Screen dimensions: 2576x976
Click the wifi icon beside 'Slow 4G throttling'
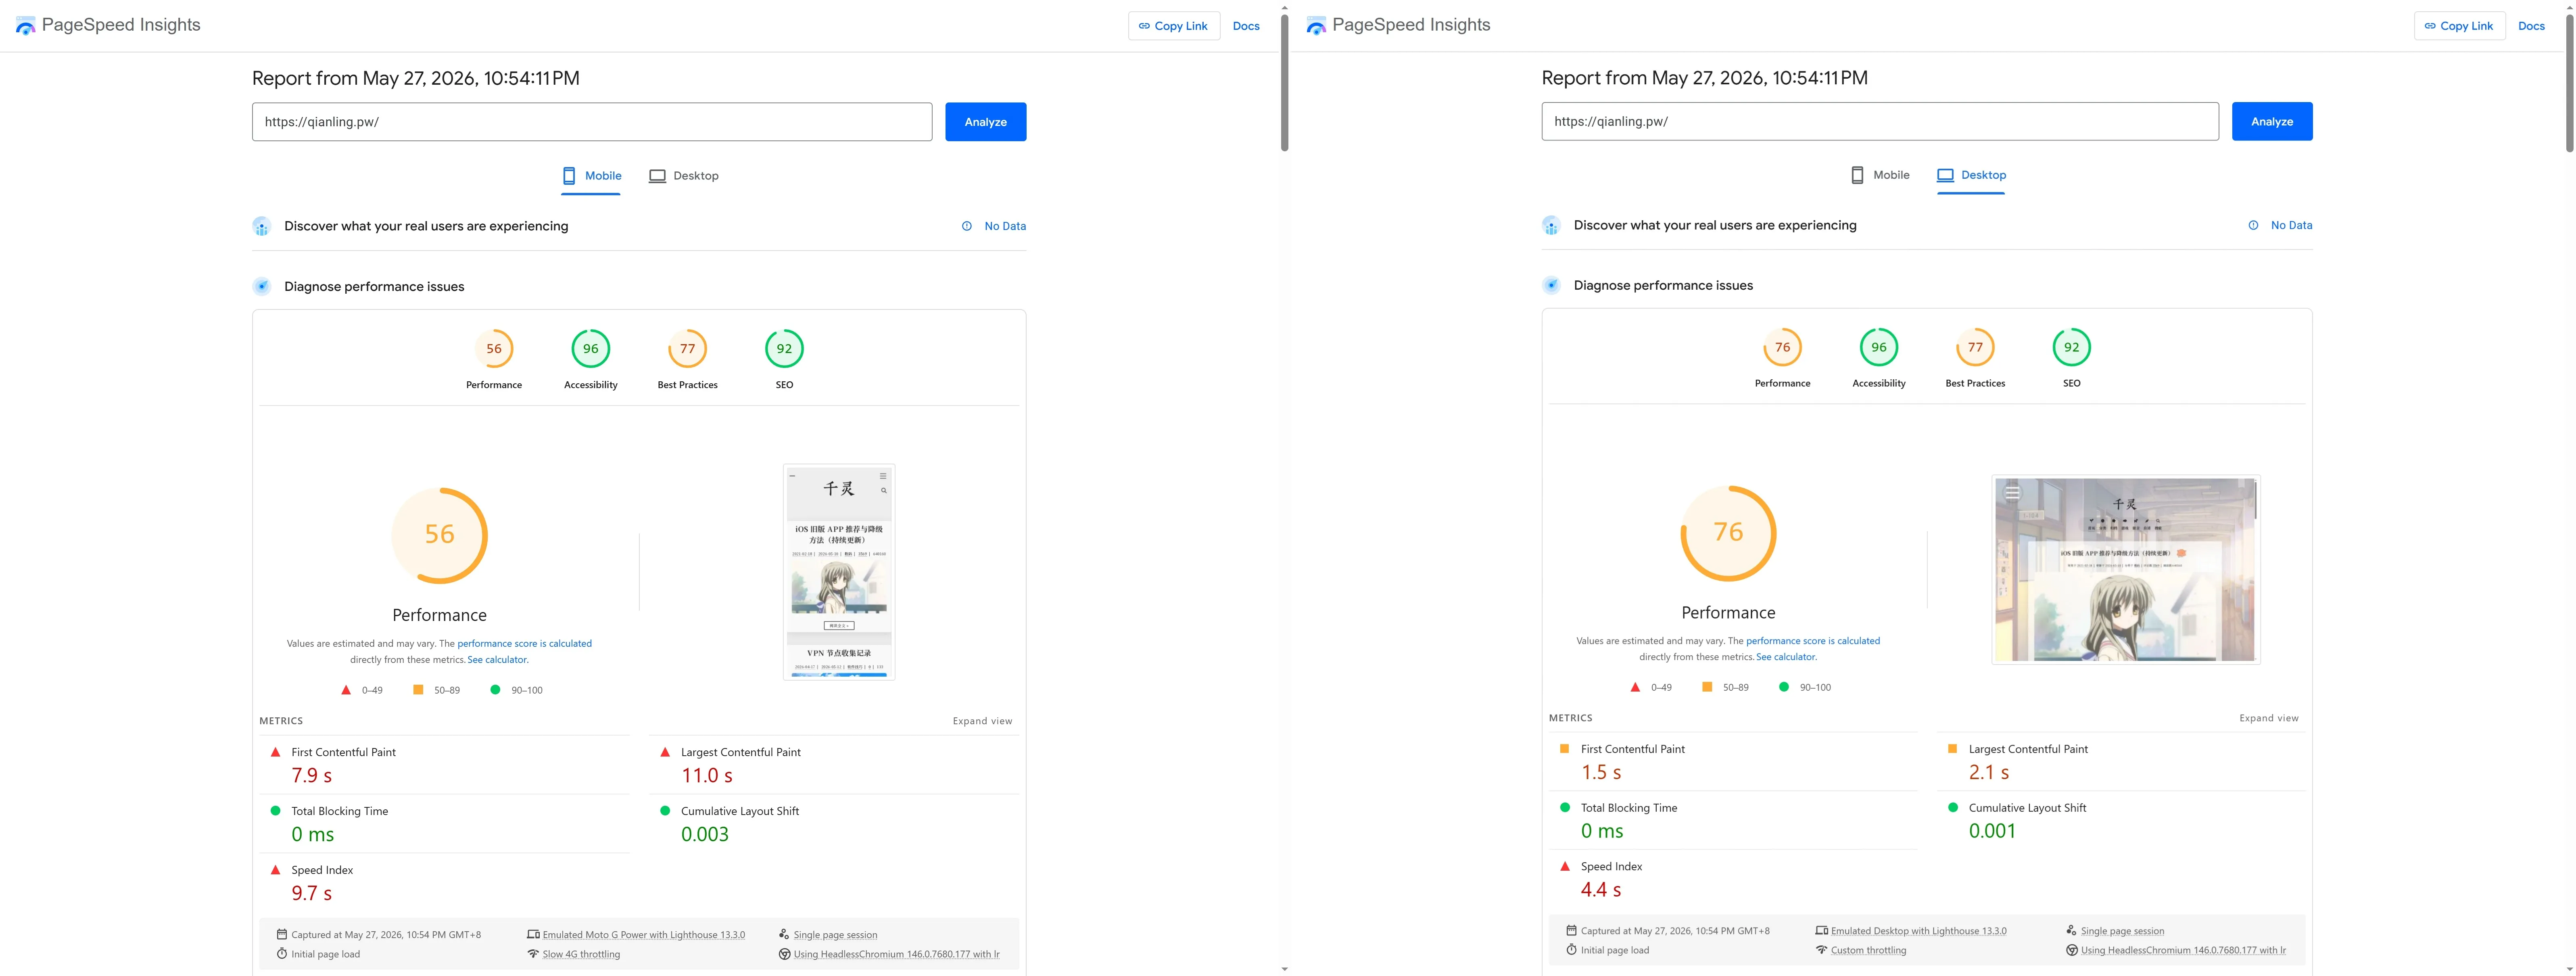click(x=533, y=954)
